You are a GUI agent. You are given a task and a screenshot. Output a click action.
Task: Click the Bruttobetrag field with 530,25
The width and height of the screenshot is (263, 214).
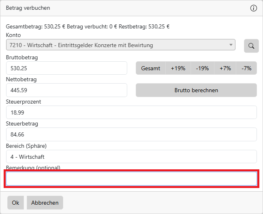click(x=66, y=68)
